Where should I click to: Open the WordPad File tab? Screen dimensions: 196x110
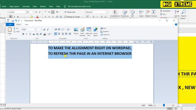pyautogui.click(x=10, y=24)
